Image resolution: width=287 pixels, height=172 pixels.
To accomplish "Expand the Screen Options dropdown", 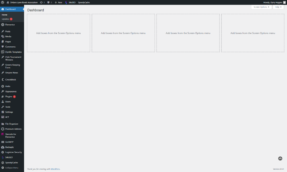I will (x=261, y=7).
